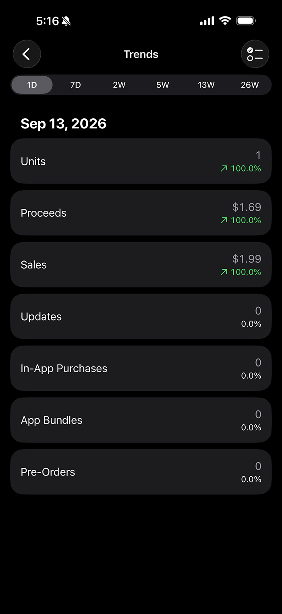Tap the green arrow beside Sales percentage
The height and width of the screenshot is (614, 282).
[x=224, y=272]
